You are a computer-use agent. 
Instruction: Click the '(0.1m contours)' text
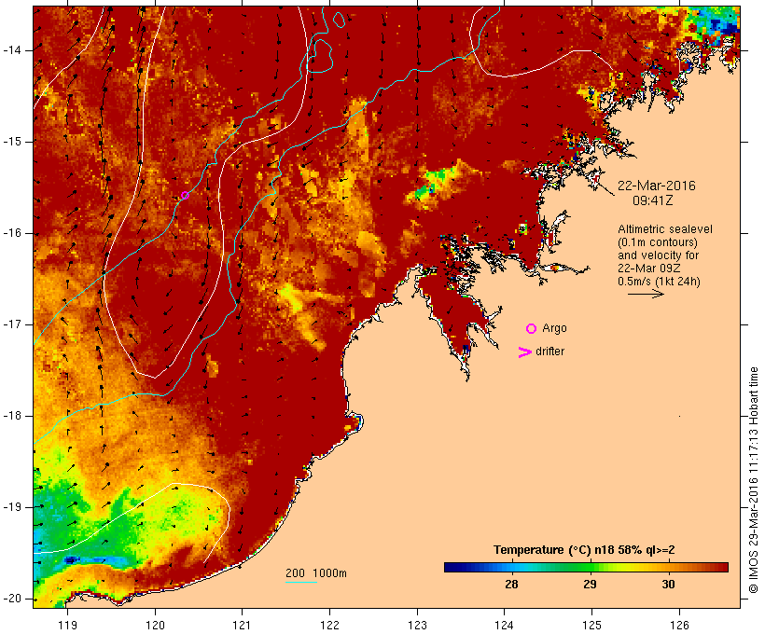click(x=658, y=242)
